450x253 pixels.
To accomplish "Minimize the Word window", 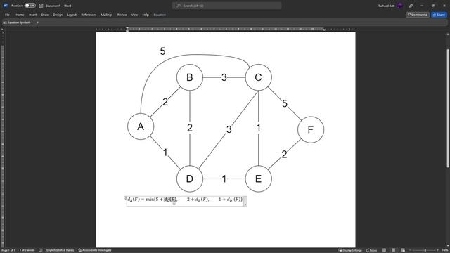I will click(x=422, y=6).
